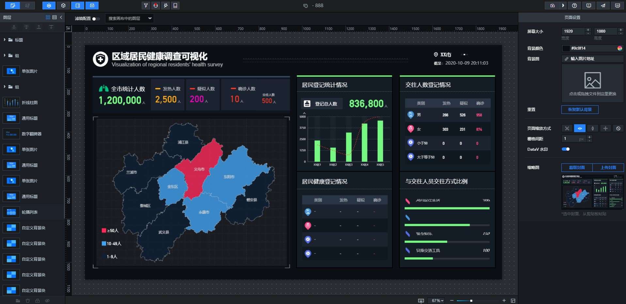Open the component library cube icon
Screen dimensions: 626x304
point(63,6)
